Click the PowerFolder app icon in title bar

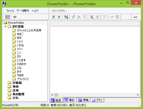(4, 3)
